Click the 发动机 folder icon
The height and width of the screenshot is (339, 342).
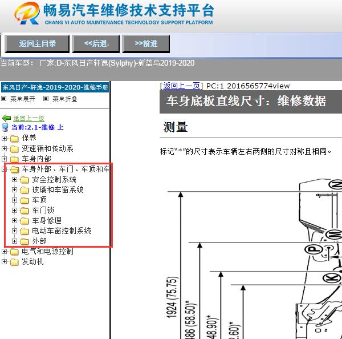pyautogui.click(x=14, y=262)
